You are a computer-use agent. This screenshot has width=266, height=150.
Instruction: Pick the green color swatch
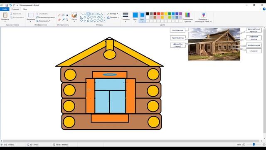tap(170, 14)
